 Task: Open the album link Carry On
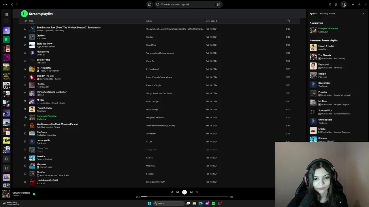tap(150, 61)
